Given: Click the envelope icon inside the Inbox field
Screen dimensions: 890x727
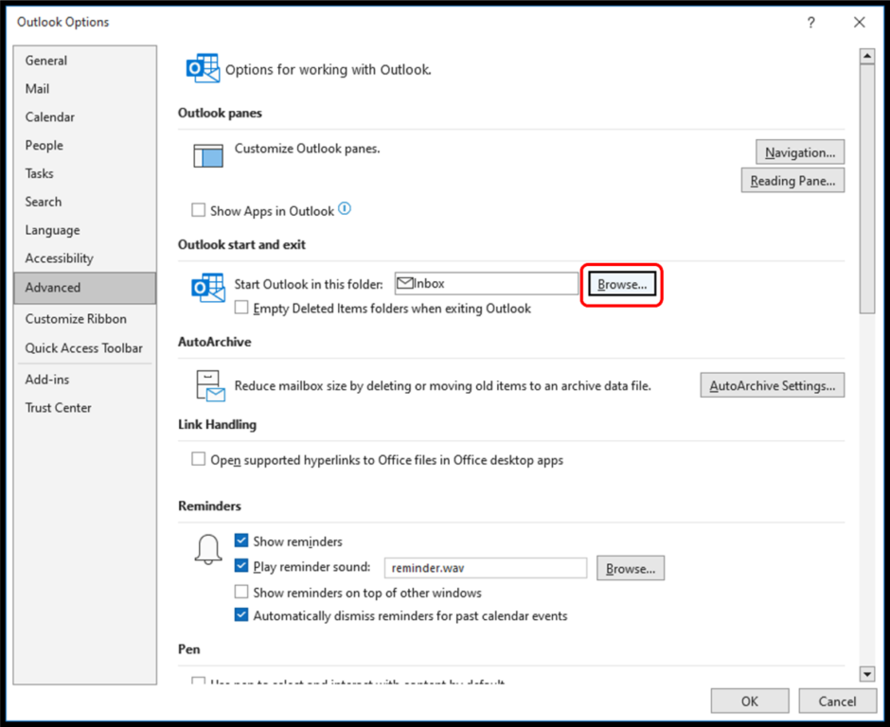Looking at the screenshot, I should (x=404, y=282).
